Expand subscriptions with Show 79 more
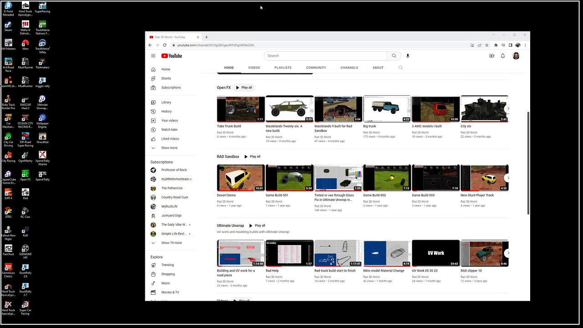 click(x=171, y=243)
